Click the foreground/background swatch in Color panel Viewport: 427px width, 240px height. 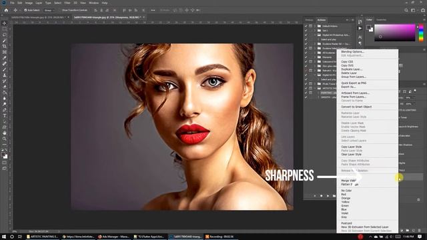click(x=369, y=27)
